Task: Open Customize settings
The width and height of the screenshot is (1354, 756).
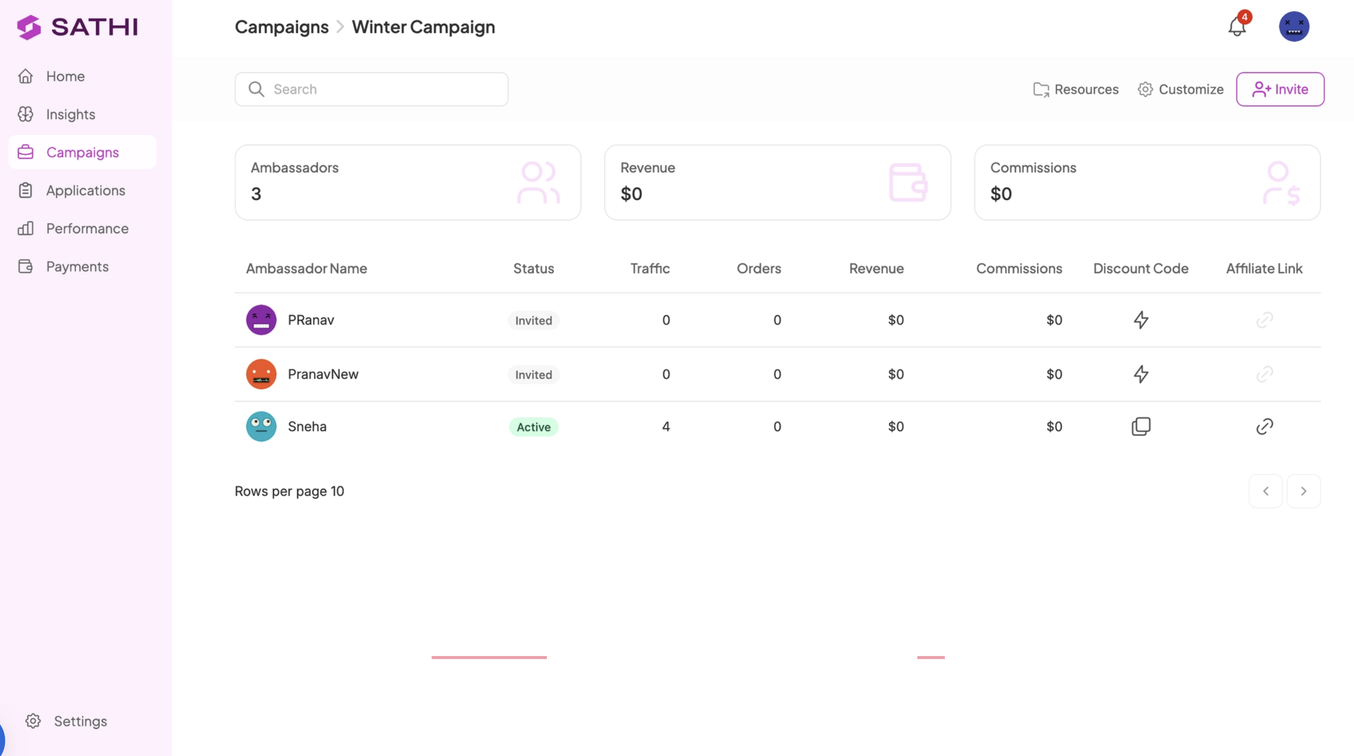Action: coord(1181,89)
